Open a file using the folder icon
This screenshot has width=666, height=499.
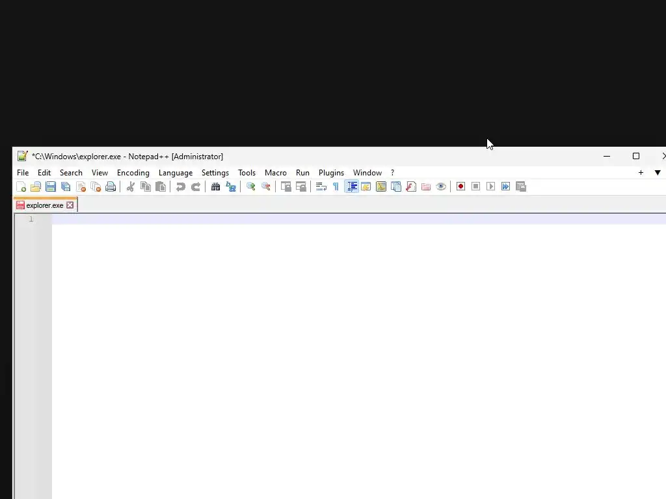pyautogui.click(x=36, y=186)
